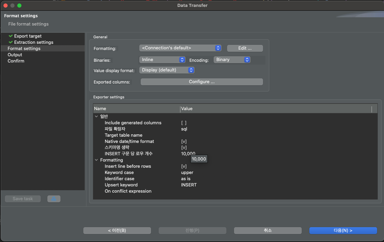Click the 취소 cancel button
The width and height of the screenshot is (384, 242).
[268, 231]
